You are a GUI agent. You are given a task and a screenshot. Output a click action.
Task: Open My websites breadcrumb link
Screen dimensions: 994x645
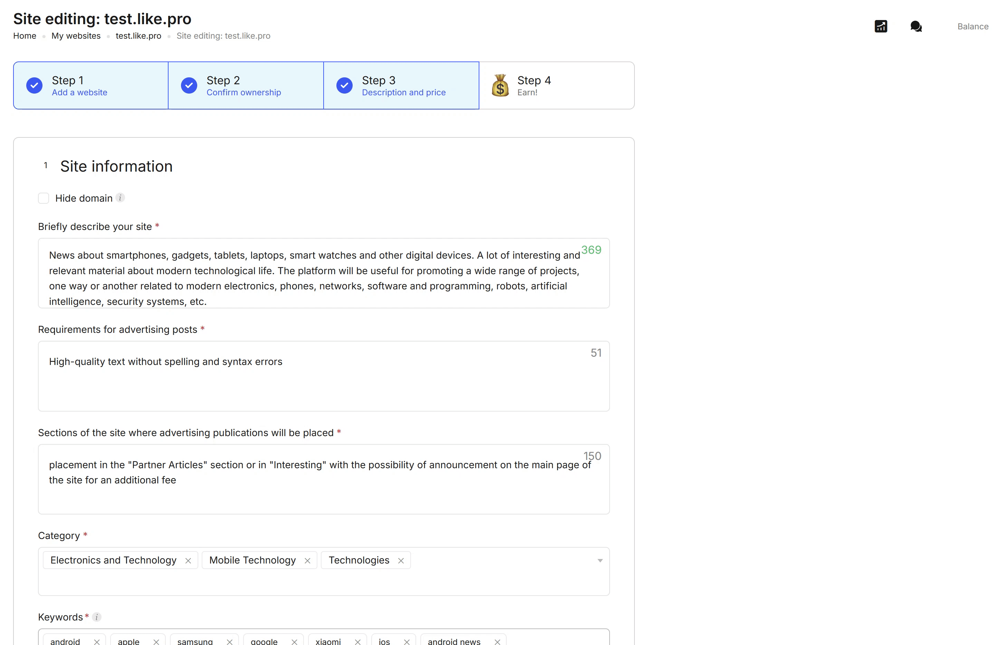[76, 36]
